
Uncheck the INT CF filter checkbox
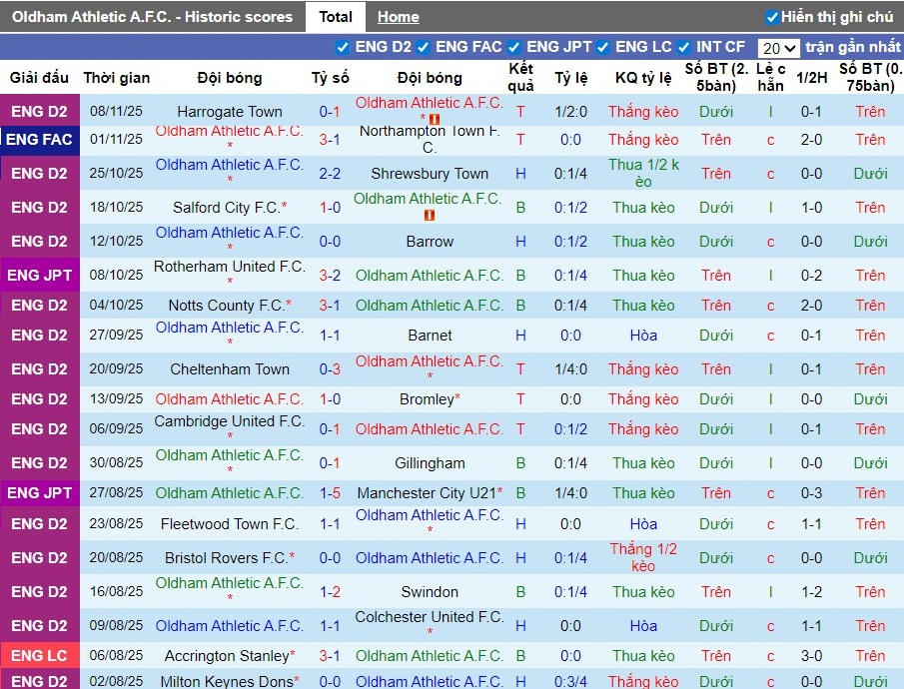[684, 47]
